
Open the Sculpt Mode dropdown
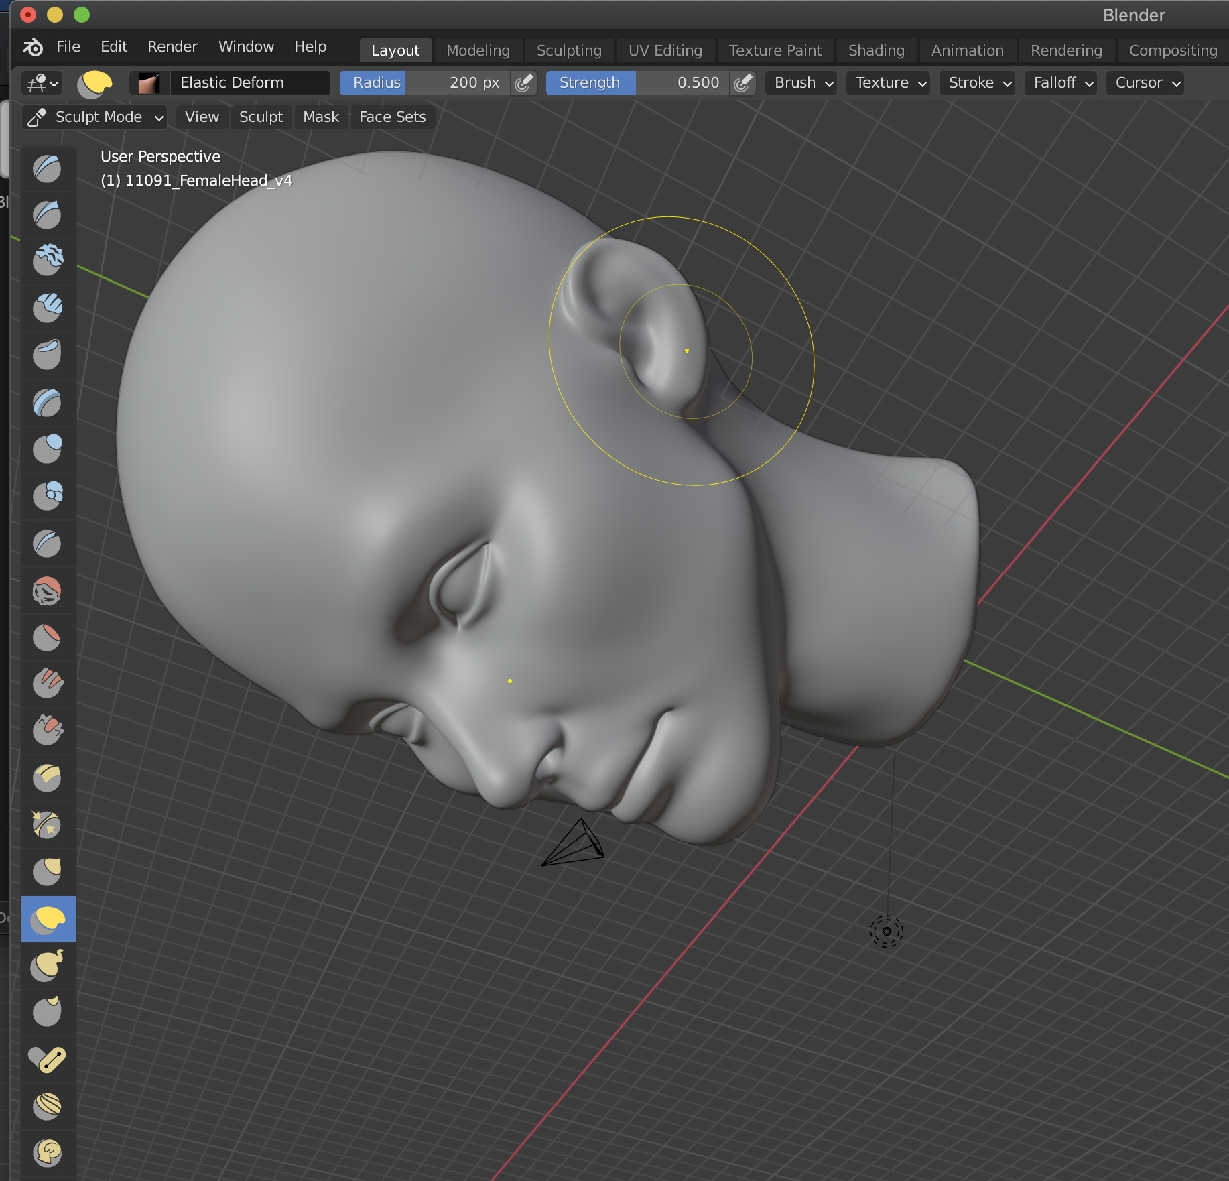[x=94, y=117]
